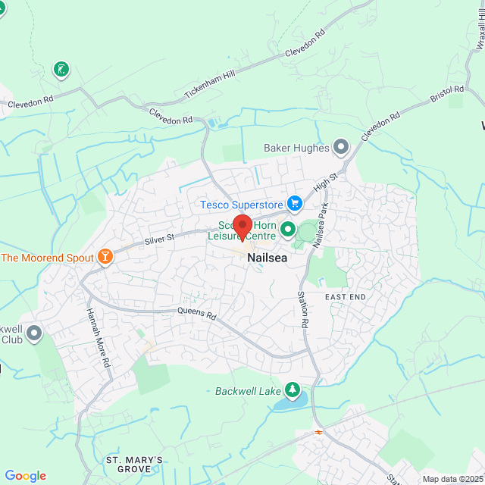Click The Moorend Spout text label
Image resolution: width=485 pixels, height=485 pixels.
(47, 258)
